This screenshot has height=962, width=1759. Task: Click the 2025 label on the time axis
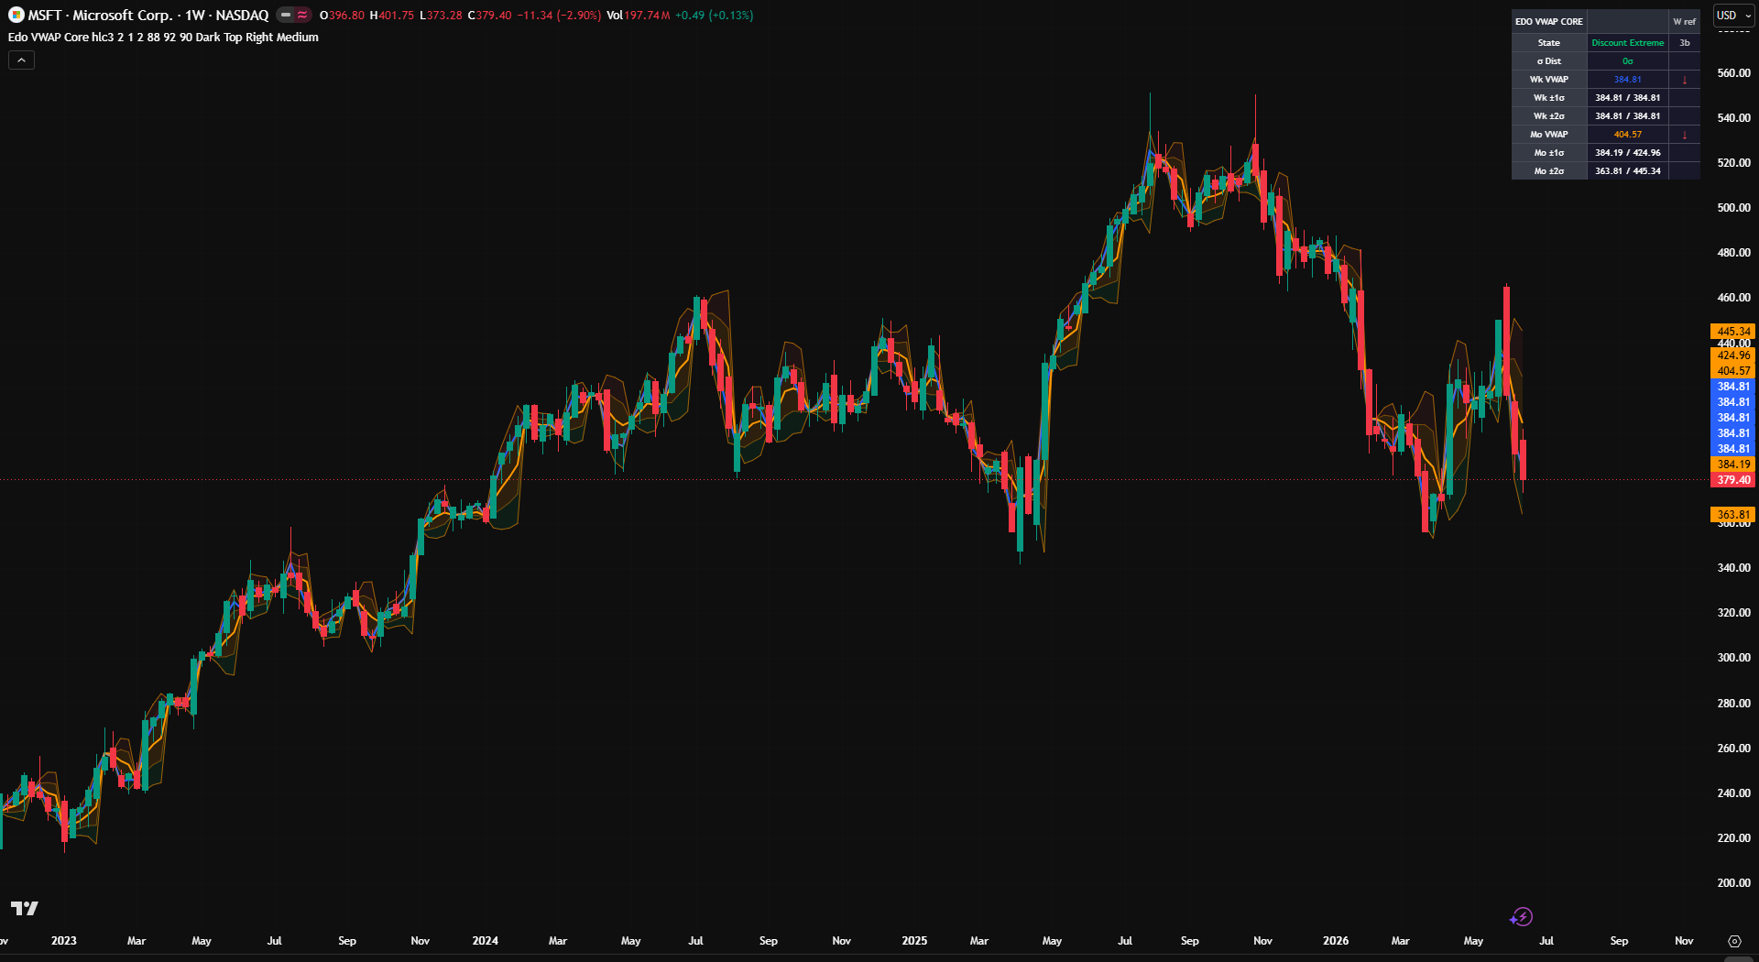point(914,941)
